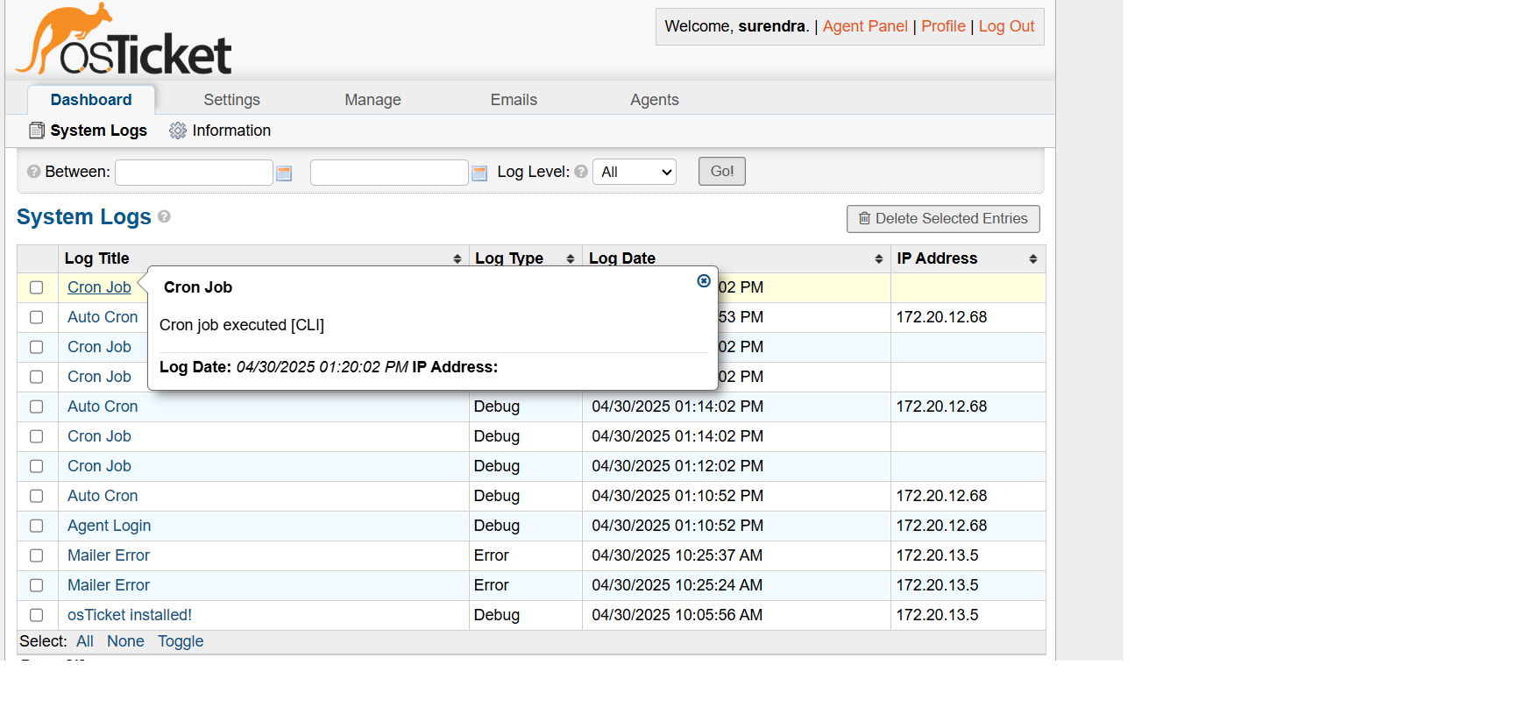This screenshot has height=714, width=1532.
Task: Click help icon next to Between
Action: click(33, 172)
